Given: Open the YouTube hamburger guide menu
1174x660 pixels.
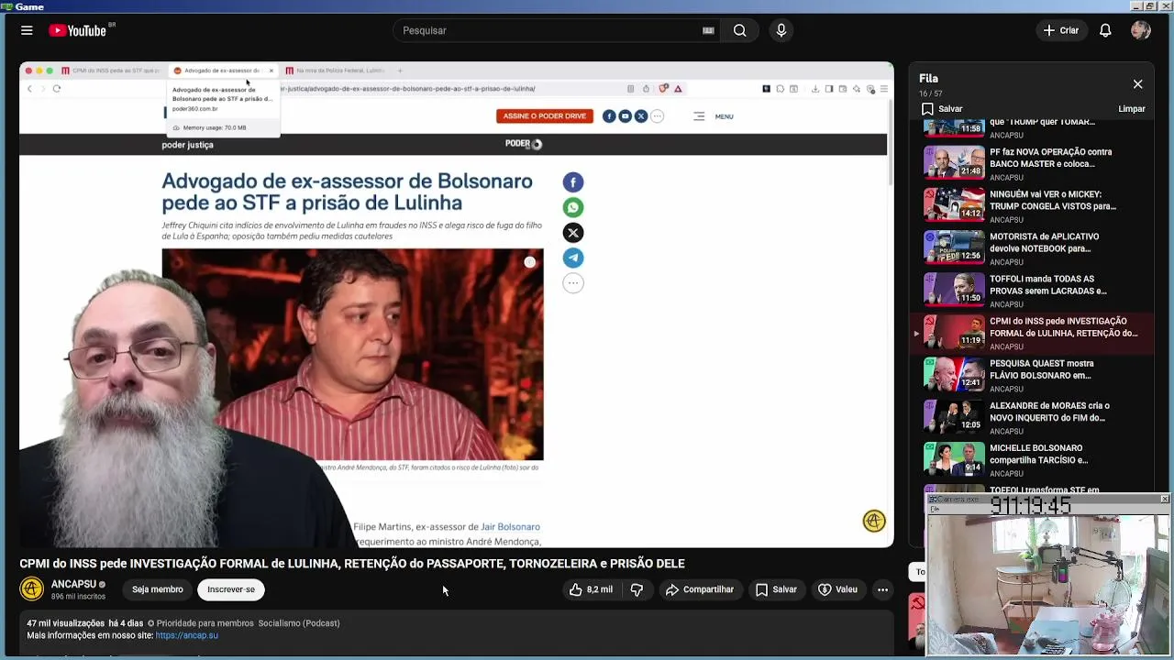Looking at the screenshot, I should click(27, 30).
